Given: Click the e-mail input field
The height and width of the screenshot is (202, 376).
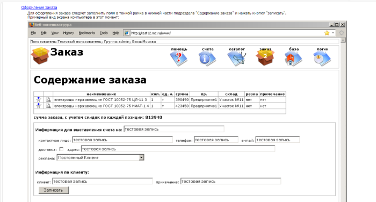Looking at the screenshot, I should click(x=278, y=140).
